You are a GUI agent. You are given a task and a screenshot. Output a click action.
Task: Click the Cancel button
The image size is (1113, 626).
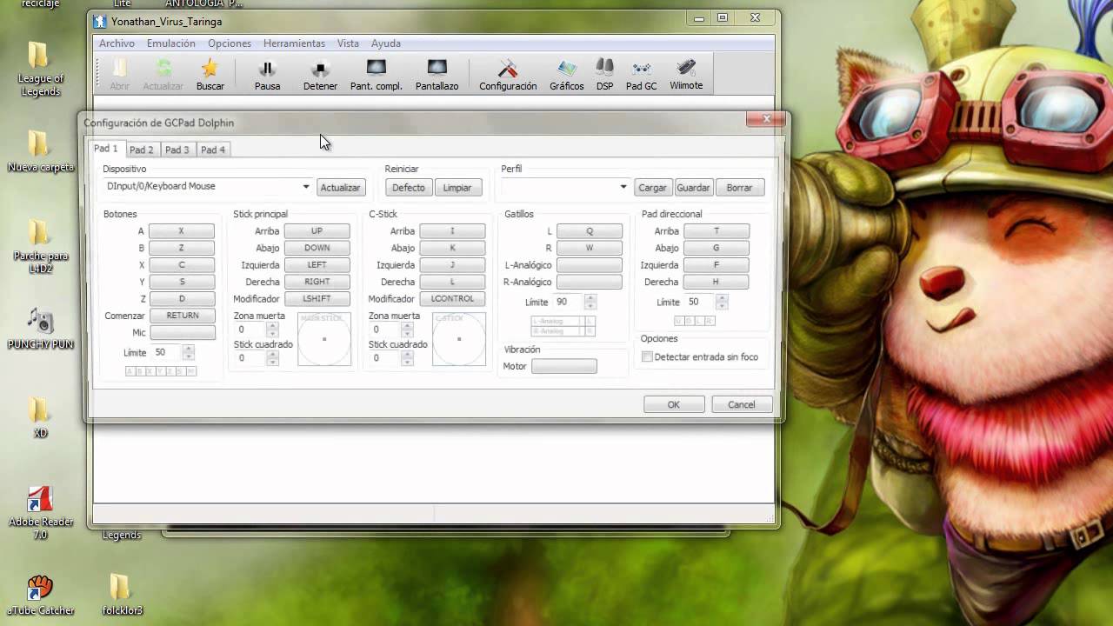click(741, 404)
